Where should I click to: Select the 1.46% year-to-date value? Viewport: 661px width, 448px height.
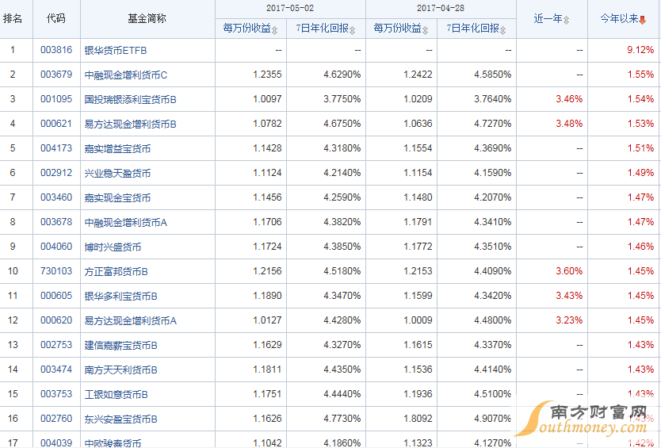[640, 246]
